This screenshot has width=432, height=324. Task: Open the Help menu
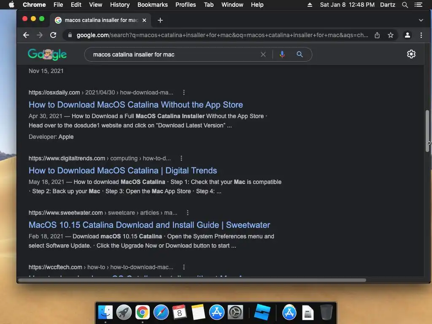[x=257, y=5]
